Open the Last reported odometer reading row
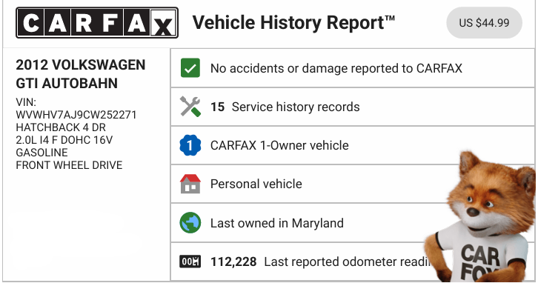The height and width of the screenshot is (283, 538). click(353, 262)
